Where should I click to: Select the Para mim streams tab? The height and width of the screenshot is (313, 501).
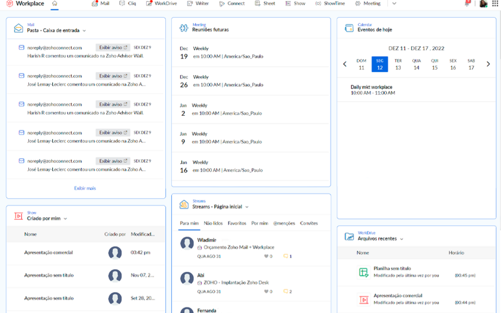189,223
